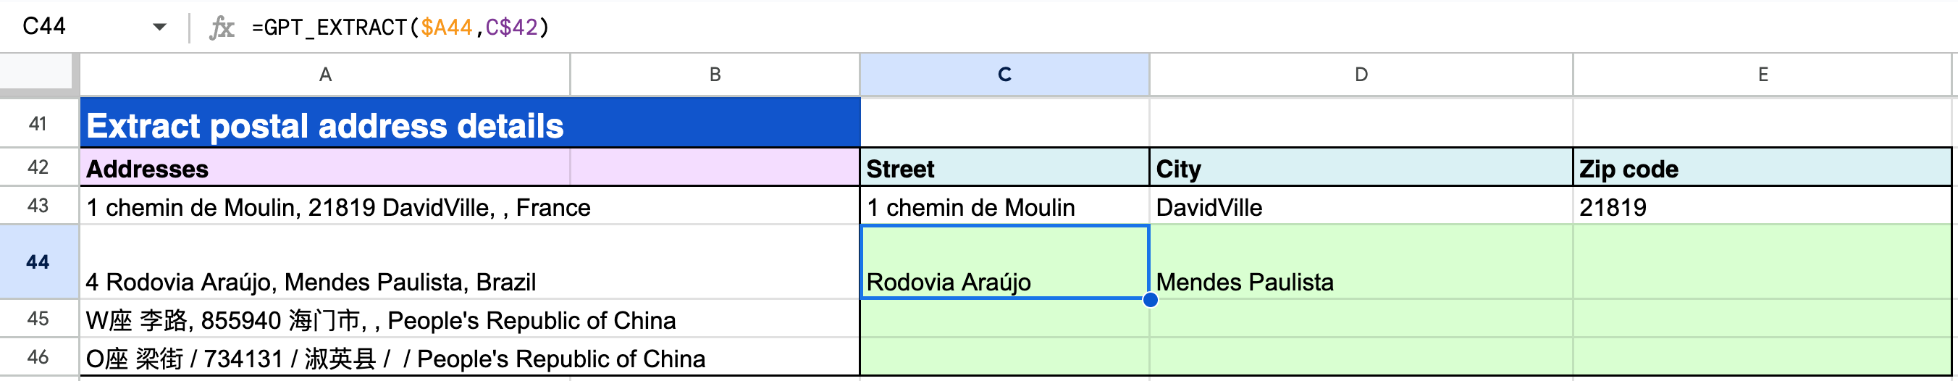Click the select-all corner box

[x=37, y=75]
